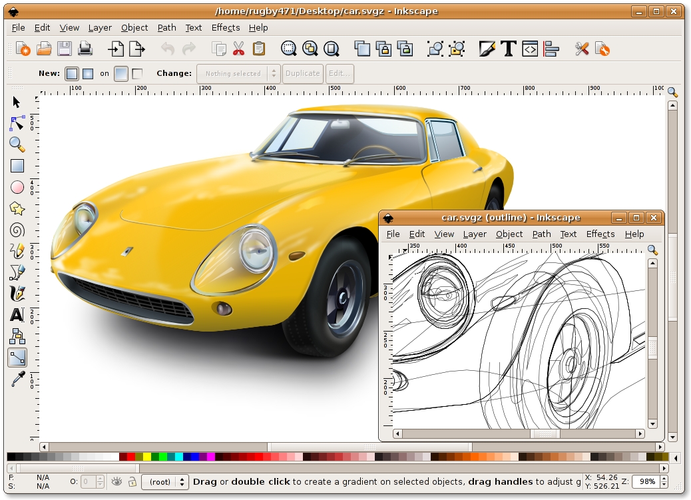Open the Text and Font dialog icon
The width and height of the screenshot is (691, 500).
pos(509,49)
